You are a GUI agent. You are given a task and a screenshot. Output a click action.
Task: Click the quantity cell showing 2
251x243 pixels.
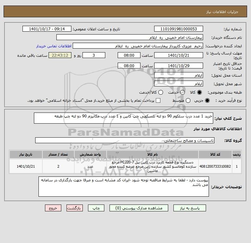coord(58,166)
